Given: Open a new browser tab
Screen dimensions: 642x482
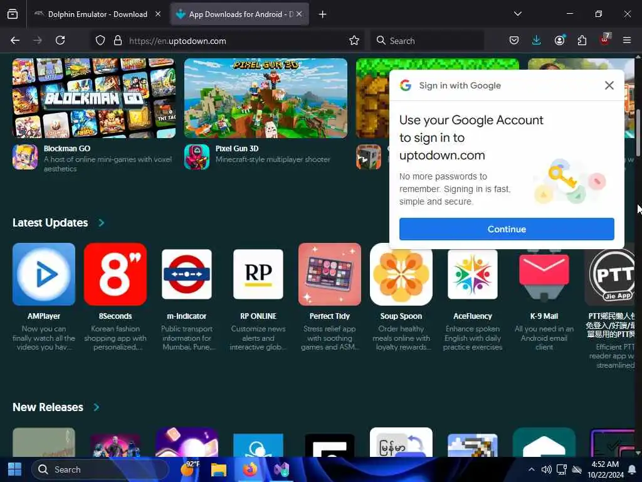Looking at the screenshot, I should pos(323,14).
